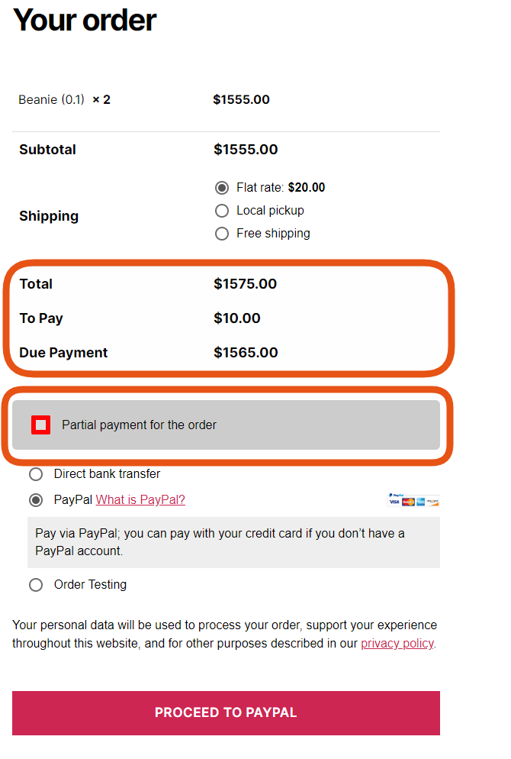
Task: Click the MasterCard logo icon
Action: (x=407, y=502)
